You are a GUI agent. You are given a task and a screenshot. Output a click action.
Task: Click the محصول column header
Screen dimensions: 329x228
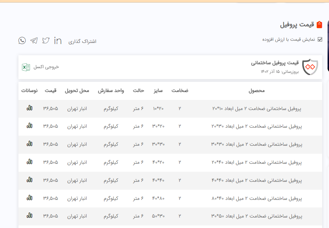pyautogui.click(x=257, y=91)
